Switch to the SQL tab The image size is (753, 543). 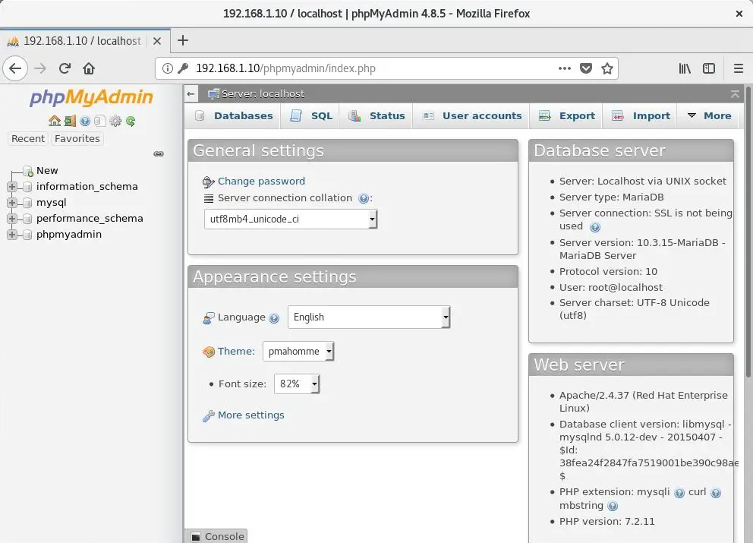[311, 115]
